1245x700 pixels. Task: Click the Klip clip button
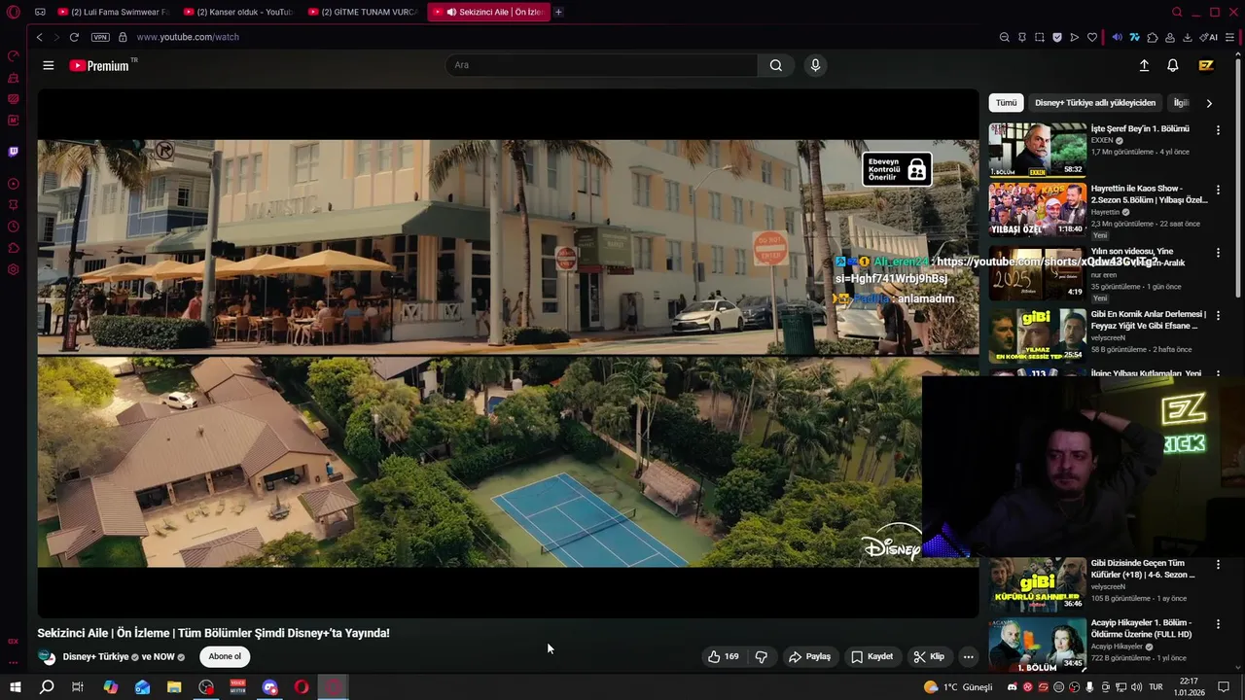pos(929,656)
